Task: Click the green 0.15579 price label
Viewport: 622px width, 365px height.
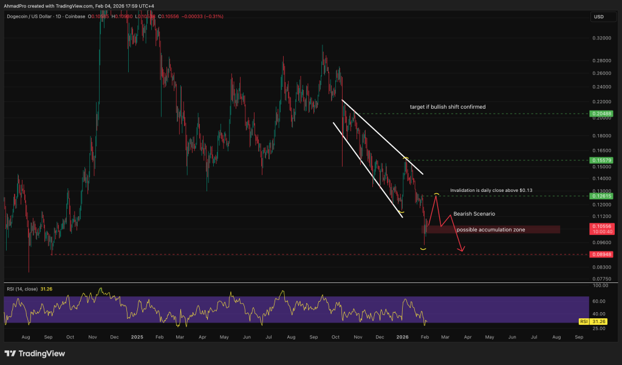Action: point(601,160)
